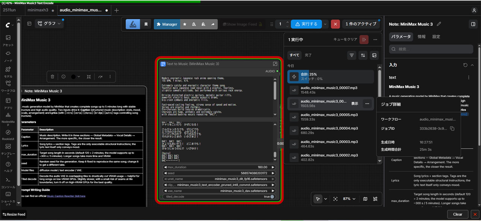The width and height of the screenshot is (481, 221).
Task: Open the NodesMap sidebar panel
Action: point(8,118)
